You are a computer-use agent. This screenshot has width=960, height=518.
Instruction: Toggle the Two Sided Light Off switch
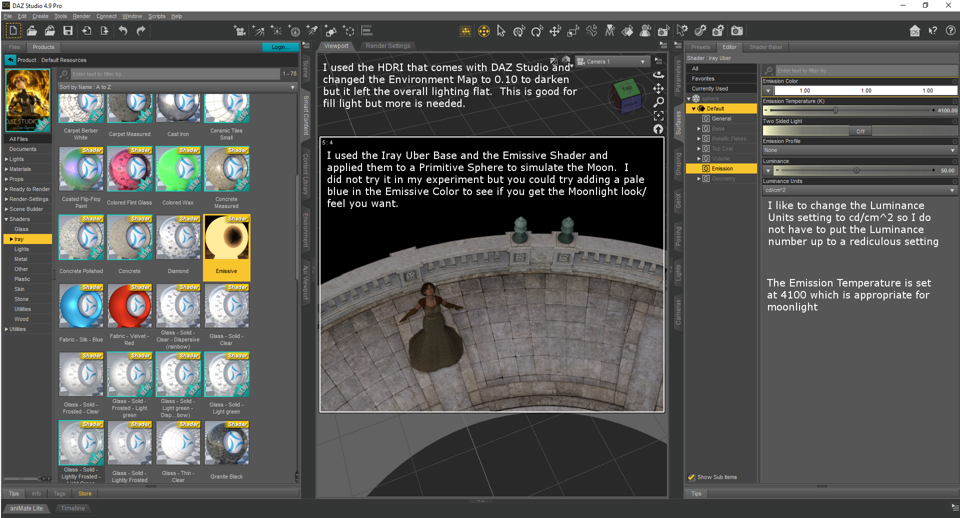860,131
